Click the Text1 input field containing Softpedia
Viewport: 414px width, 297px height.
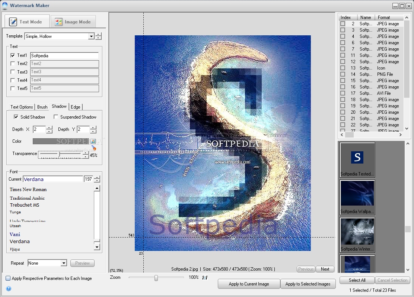(x=64, y=56)
